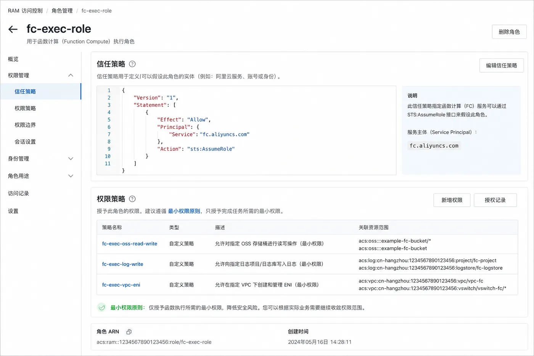
Task: Select 信任策略 in the sidebar
Action: (x=40, y=92)
